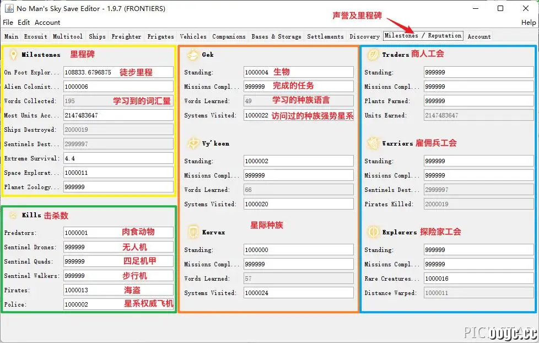Switch to the Frigates tab

[x=160, y=36]
